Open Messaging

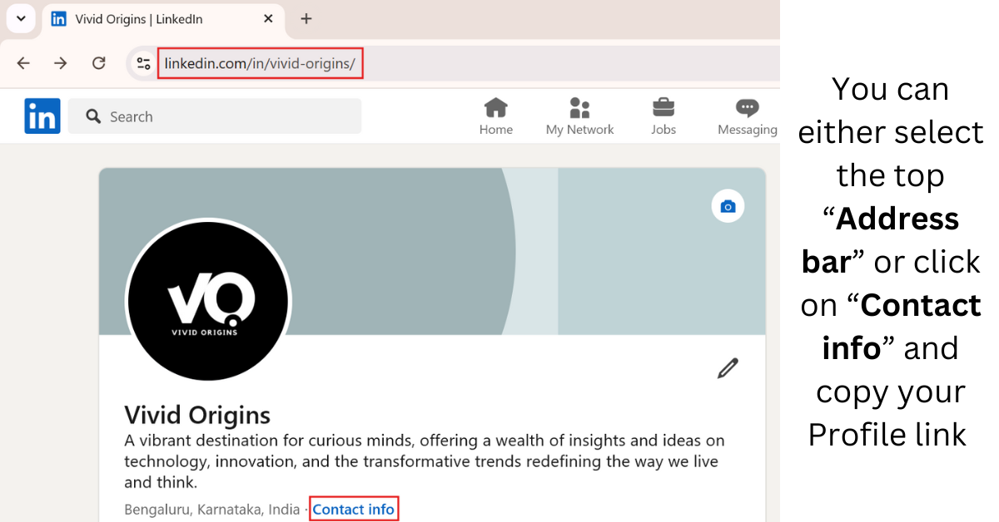[748, 116]
